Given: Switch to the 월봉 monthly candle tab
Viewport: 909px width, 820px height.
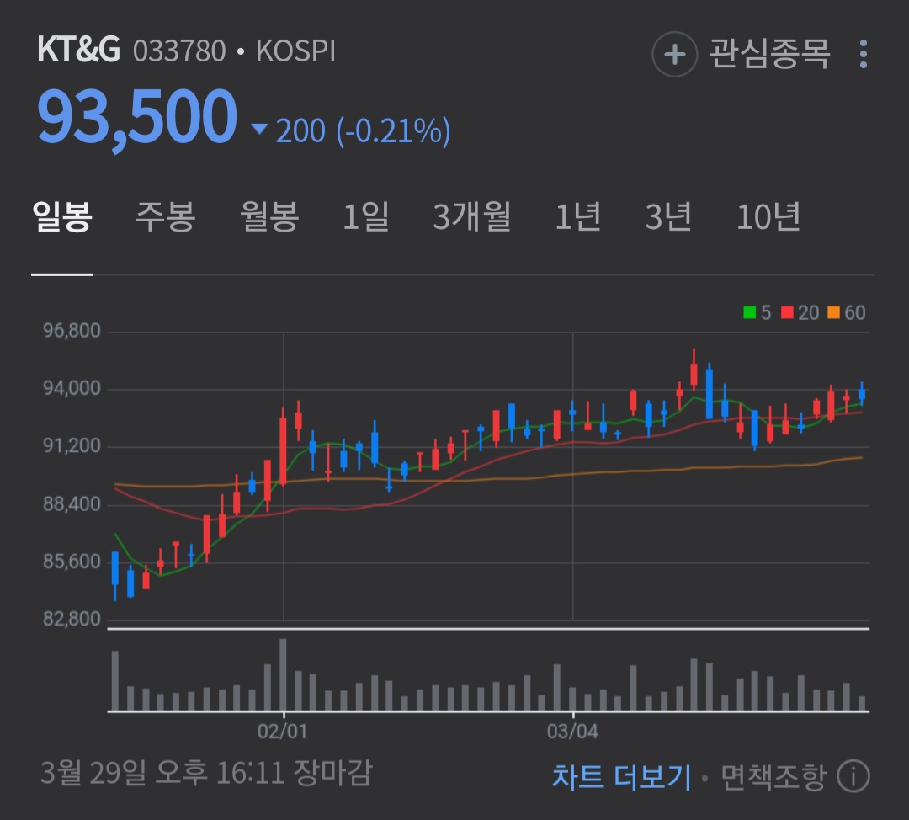Looking at the screenshot, I should coord(269,217).
